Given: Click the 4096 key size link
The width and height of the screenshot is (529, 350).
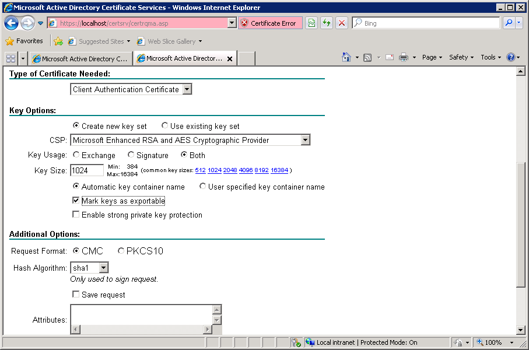Looking at the screenshot, I should [x=246, y=170].
